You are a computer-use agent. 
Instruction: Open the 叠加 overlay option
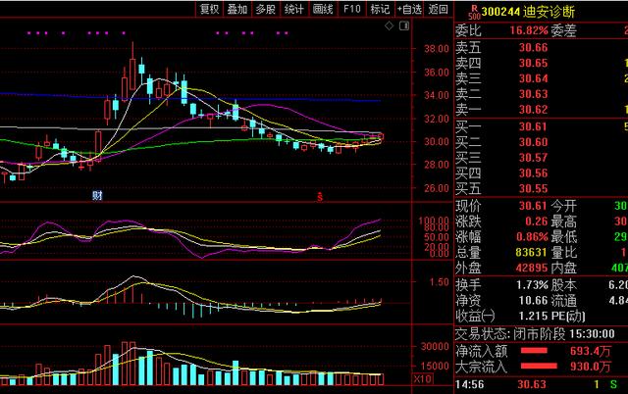pyautogui.click(x=237, y=9)
